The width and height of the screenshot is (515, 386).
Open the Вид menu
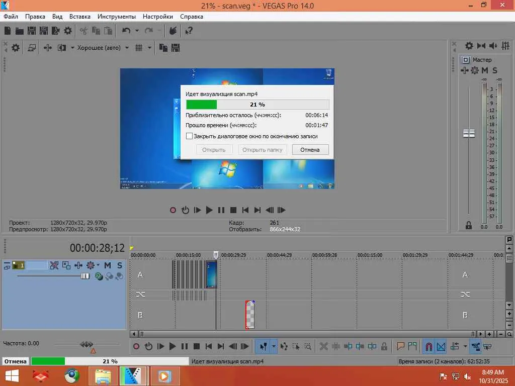tap(57, 17)
